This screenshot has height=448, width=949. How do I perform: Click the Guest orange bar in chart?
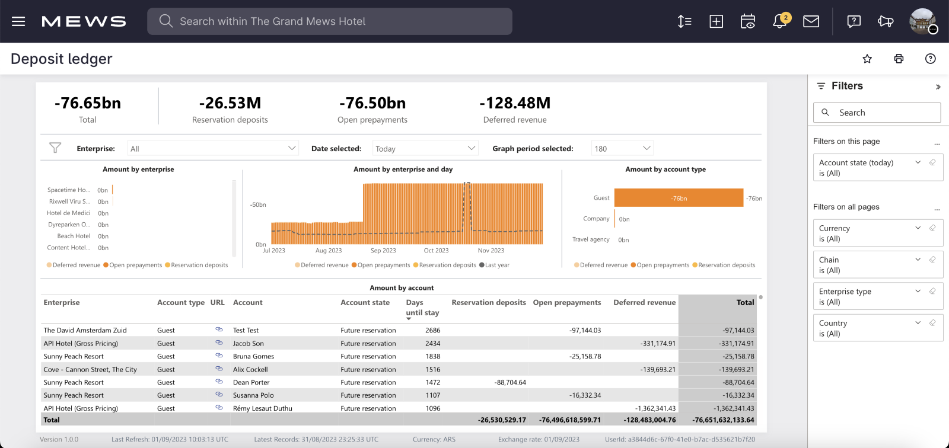coord(679,198)
